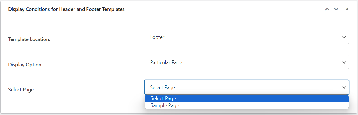Click the Select Page dropdown chevron arrow
This screenshot has height=115, width=358.
(344, 87)
